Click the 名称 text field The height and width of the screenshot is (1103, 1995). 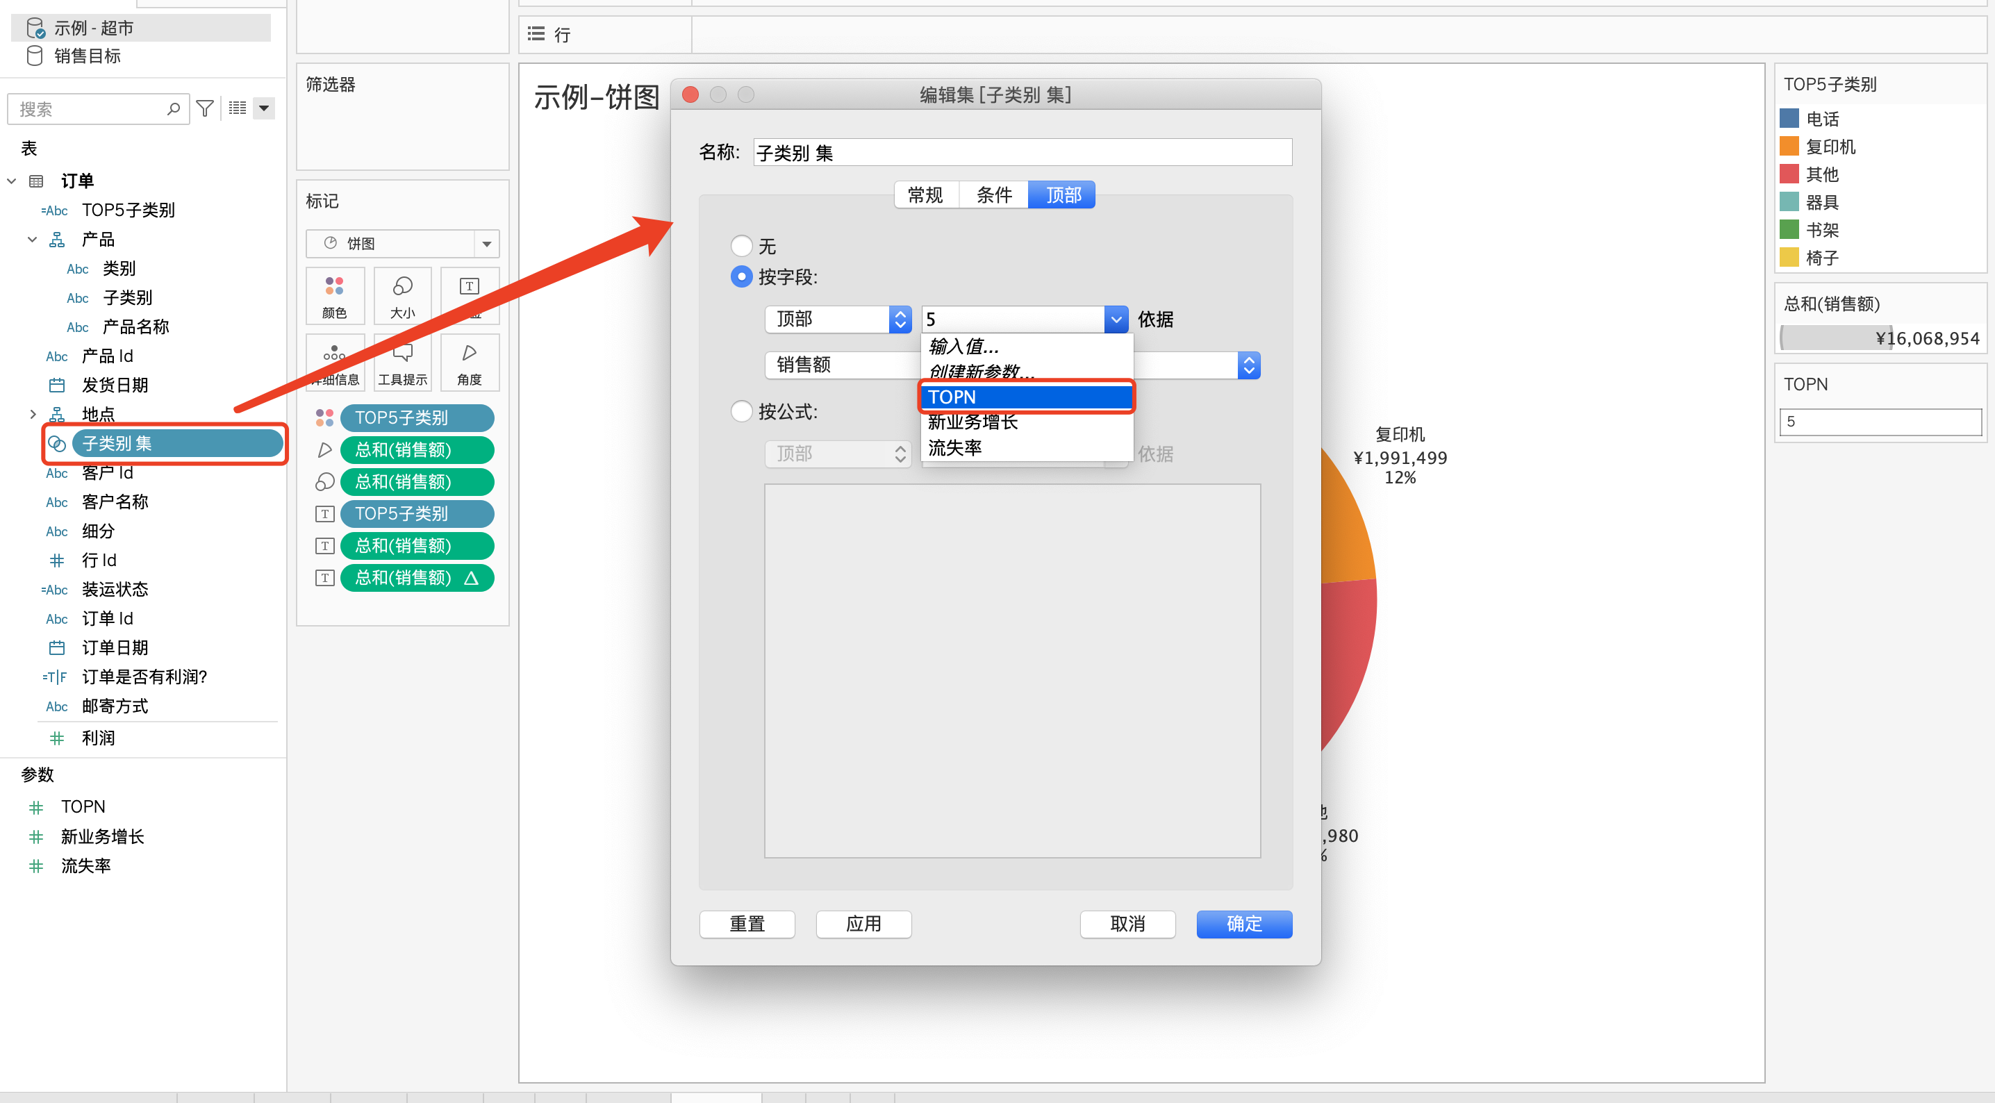[x=1022, y=153]
